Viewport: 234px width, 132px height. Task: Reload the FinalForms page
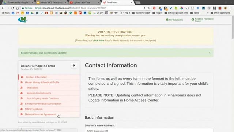tap(13, 8)
